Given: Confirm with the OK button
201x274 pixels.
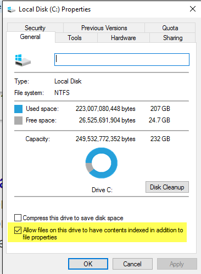Looking at the screenshot, I should click(88, 264).
